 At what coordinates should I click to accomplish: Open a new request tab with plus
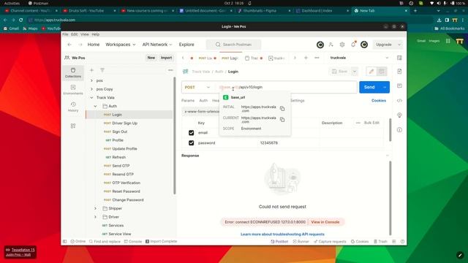306,58
